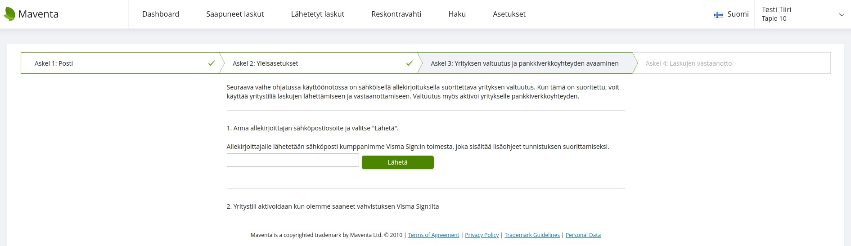Select Reskontravahti in navigation
Screen dimensions: 851x246
point(396,14)
